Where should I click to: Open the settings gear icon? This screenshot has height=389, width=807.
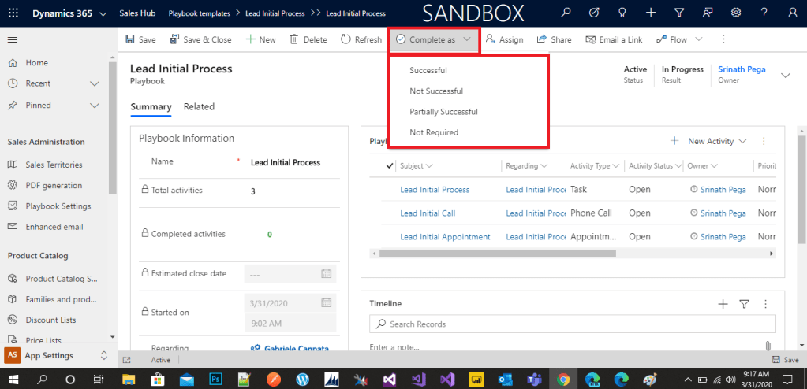pyautogui.click(x=736, y=13)
